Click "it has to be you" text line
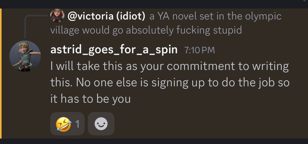 (90, 99)
